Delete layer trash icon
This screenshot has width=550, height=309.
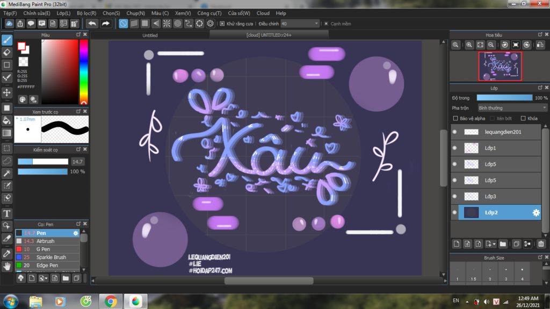pos(541,243)
